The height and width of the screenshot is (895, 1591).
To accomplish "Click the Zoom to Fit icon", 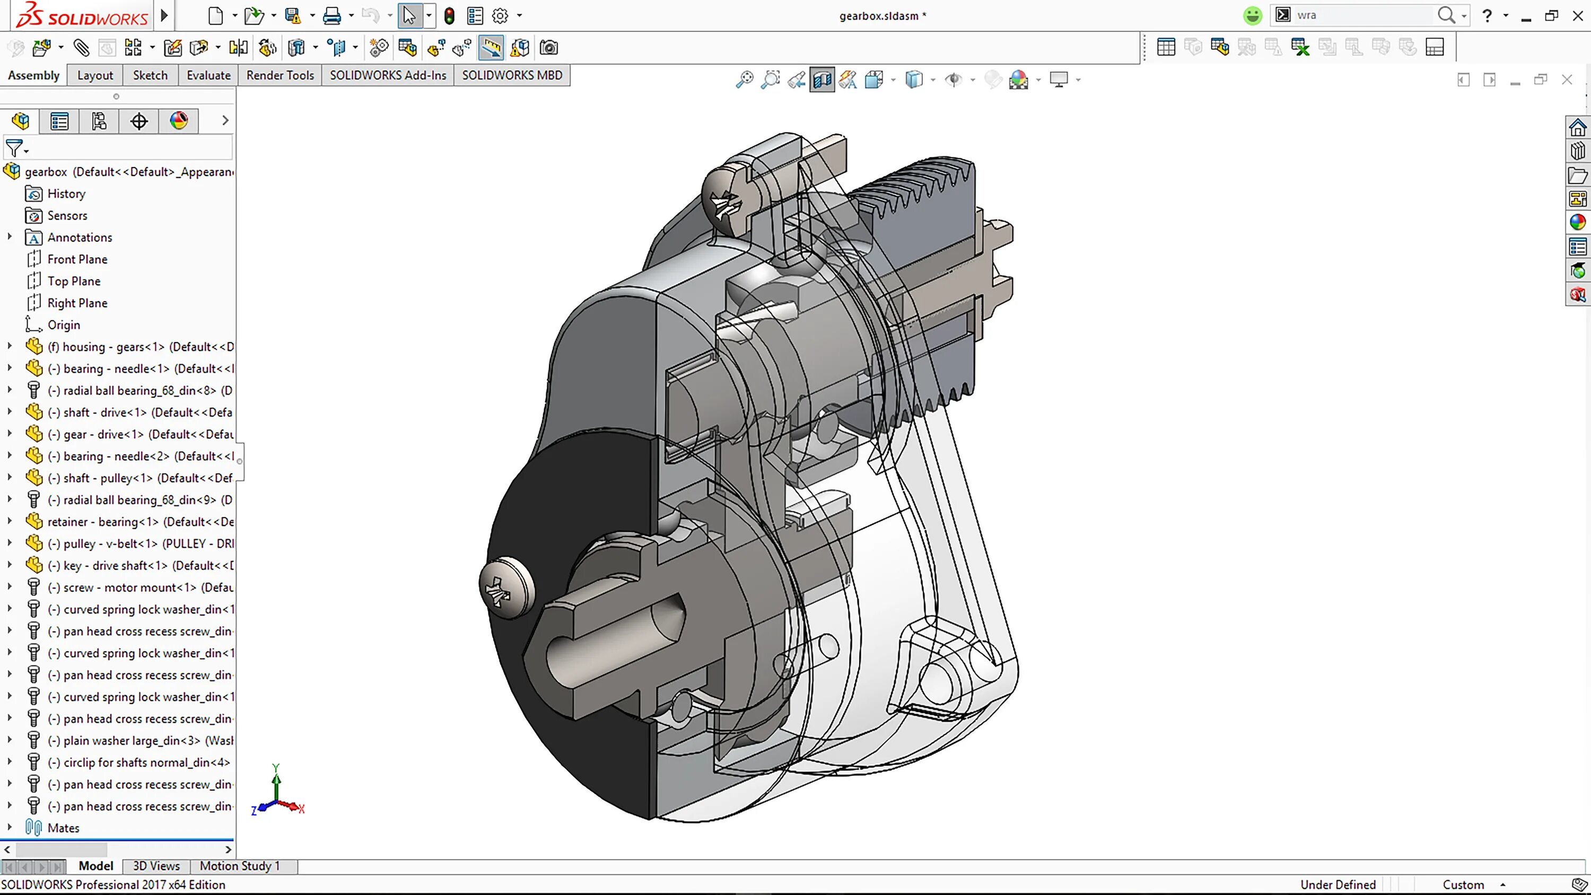I will tap(744, 80).
